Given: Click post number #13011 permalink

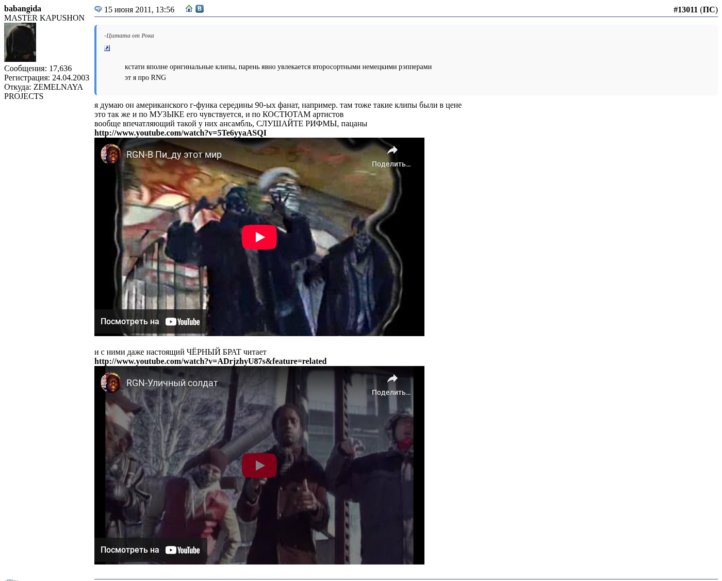Looking at the screenshot, I should [685, 10].
